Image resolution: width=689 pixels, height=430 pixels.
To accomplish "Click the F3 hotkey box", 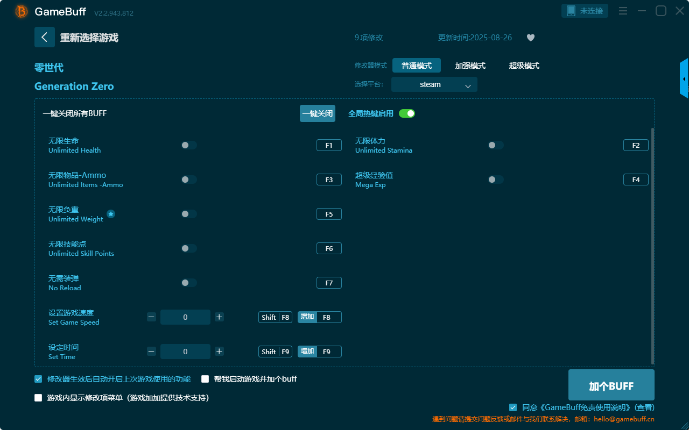I will click(x=329, y=180).
